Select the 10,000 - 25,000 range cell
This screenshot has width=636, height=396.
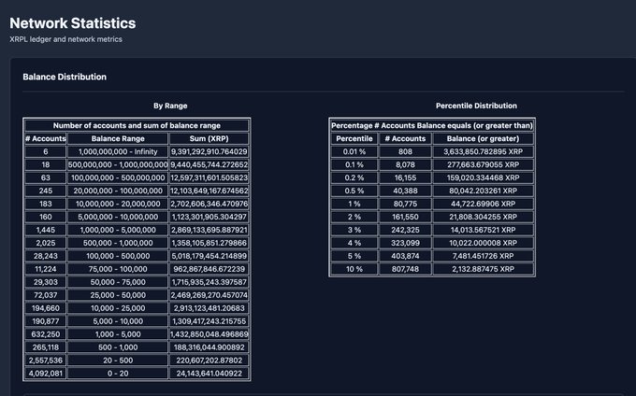pos(118,308)
